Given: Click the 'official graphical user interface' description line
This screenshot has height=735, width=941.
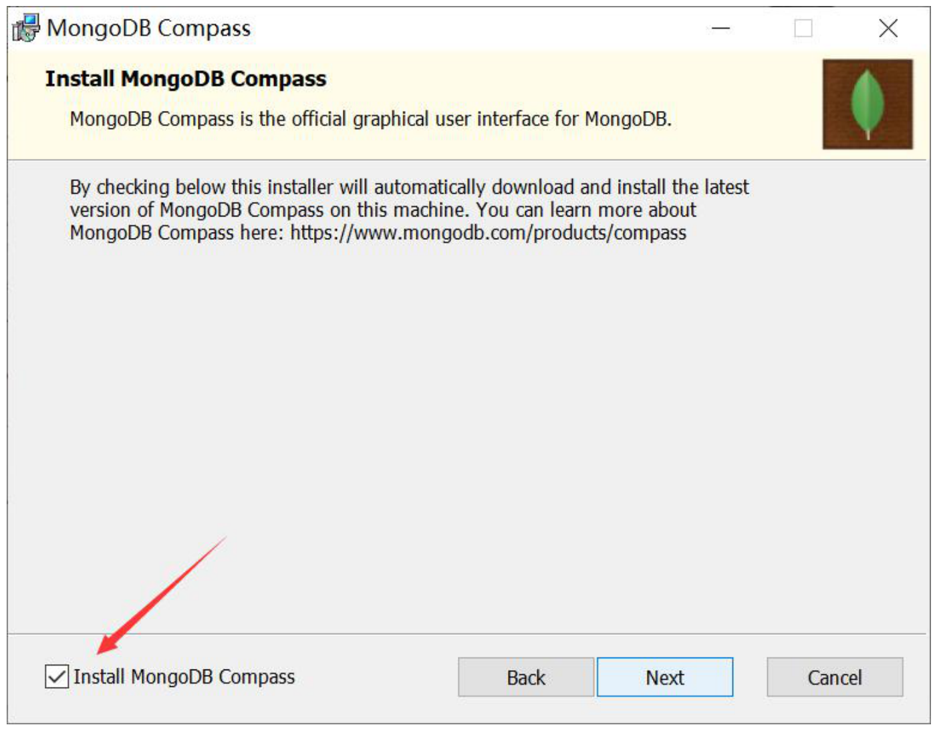Looking at the screenshot, I should pyautogui.click(x=371, y=119).
